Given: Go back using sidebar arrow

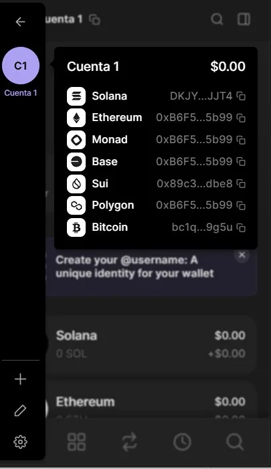Looking at the screenshot, I should coord(20,22).
